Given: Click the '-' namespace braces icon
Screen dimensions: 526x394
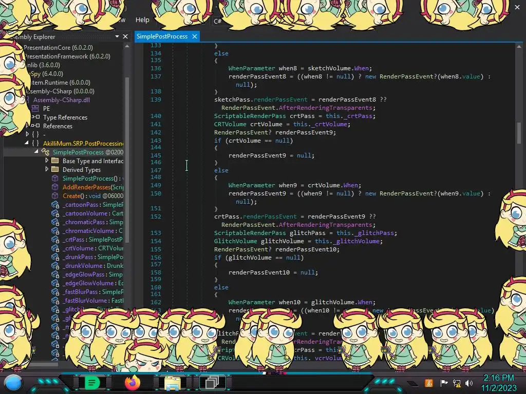Looking at the screenshot, I should (35, 134).
